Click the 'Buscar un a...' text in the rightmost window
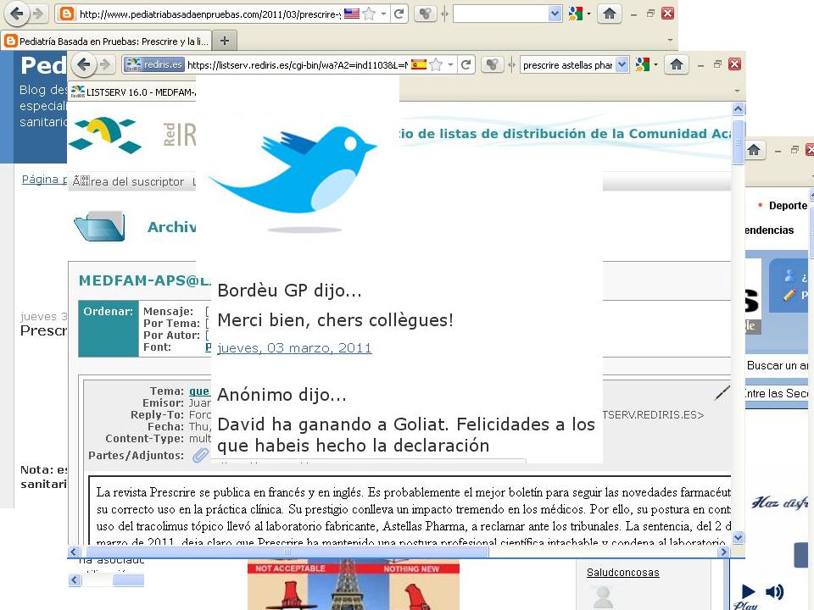This screenshot has height=610, width=814. [x=778, y=366]
